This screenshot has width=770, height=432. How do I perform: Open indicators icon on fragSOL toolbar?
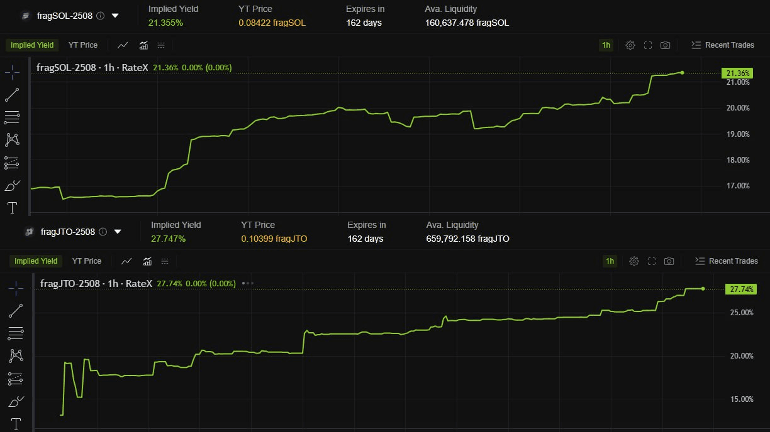(x=143, y=45)
